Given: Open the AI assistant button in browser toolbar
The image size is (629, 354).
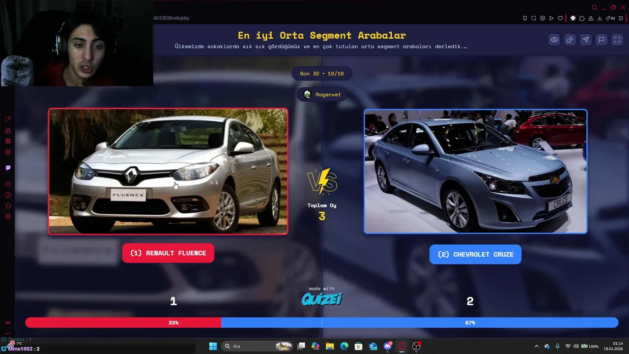Looking at the screenshot, I should [x=611, y=18].
